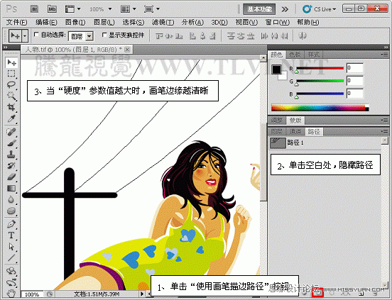
Task: Select the Healing Brush tool
Action: tap(11, 132)
